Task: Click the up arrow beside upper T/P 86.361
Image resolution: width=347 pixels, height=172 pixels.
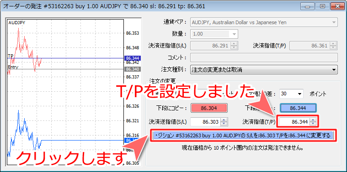Action: (x=333, y=44)
